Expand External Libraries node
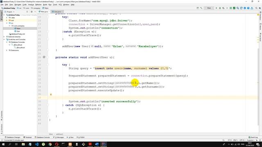Viewport: 262px width, 147px height. [x=4, y=37]
